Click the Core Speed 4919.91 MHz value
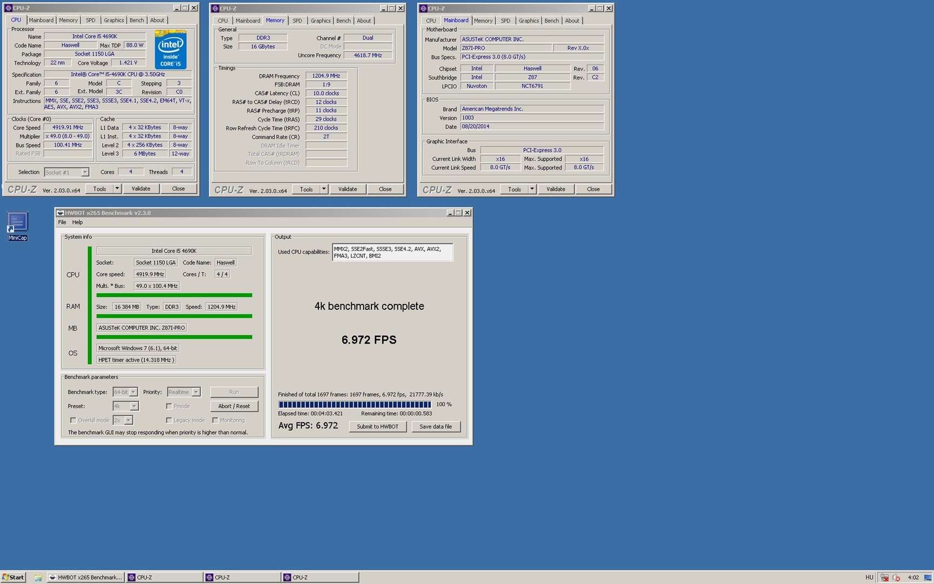The height and width of the screenshot is (584, 934). point(68,128)
